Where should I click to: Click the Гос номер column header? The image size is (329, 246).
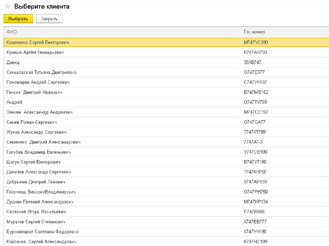254,32
